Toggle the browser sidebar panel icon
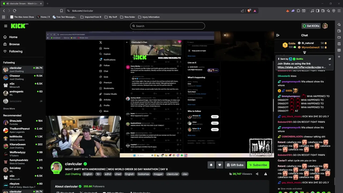This screenshot has height=193, width=343. [318, 11]
